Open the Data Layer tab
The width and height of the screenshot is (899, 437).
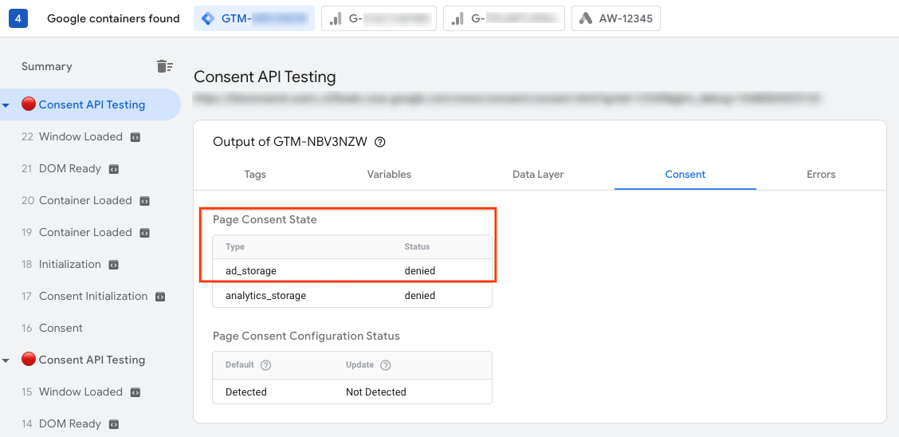tap(539, 175)
